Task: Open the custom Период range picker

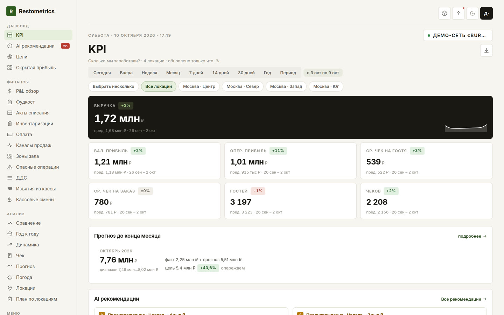Action: click(288, 73)
